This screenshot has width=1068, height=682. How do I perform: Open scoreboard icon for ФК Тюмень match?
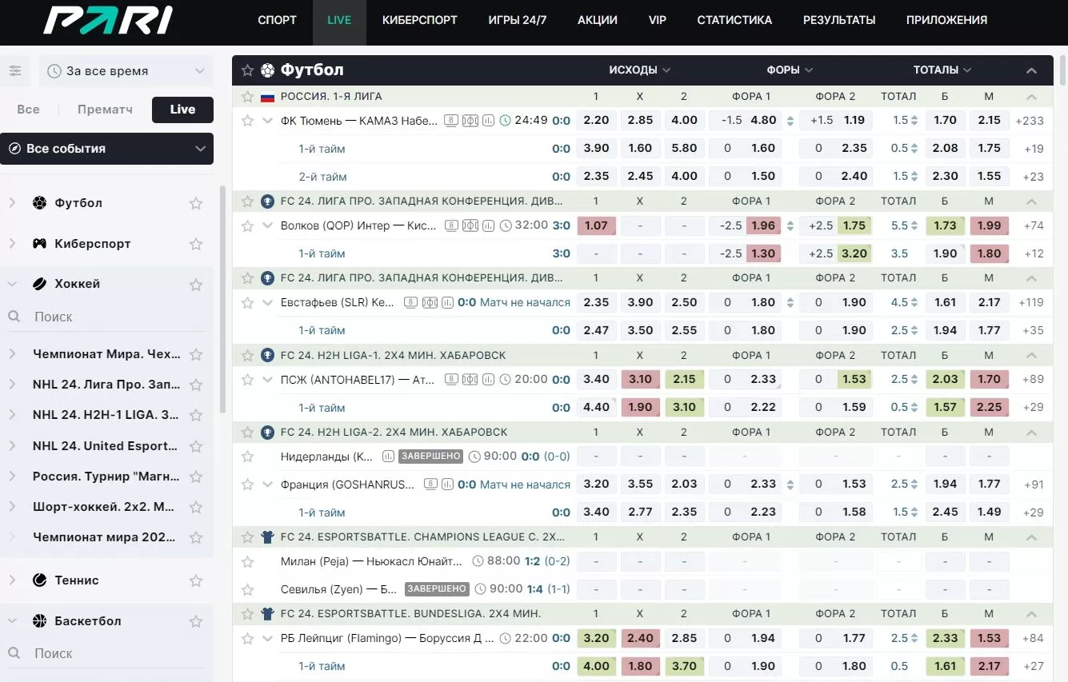pos(451,121)
